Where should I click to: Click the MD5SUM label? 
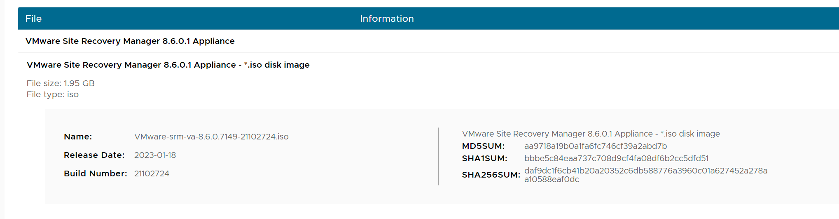pos(483,146)
